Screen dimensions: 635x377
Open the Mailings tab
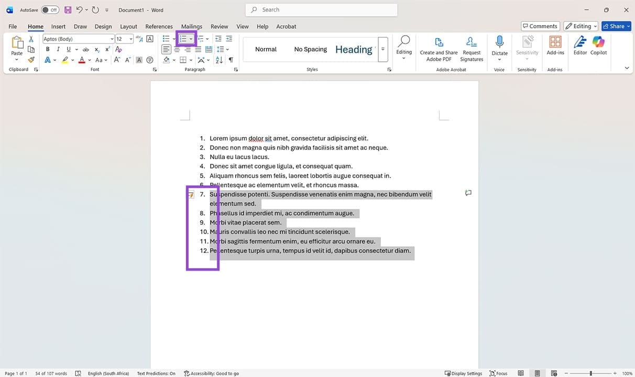click(191, 26)
